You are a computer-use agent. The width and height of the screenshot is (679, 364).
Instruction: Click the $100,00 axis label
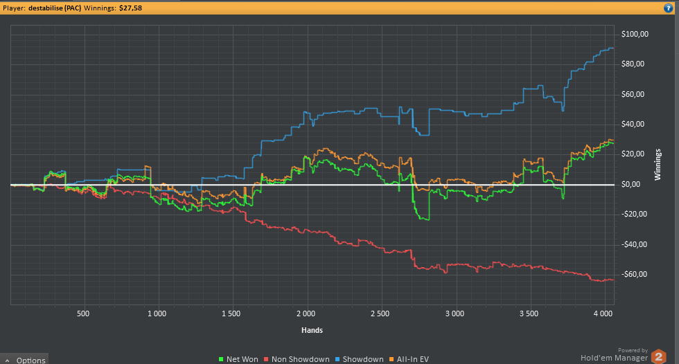[x=635, y=34]
